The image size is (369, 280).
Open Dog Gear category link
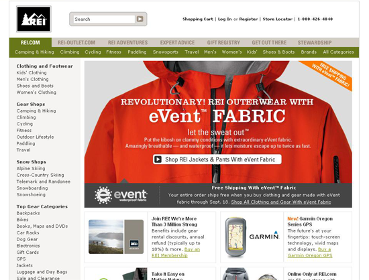pos(27,239)
